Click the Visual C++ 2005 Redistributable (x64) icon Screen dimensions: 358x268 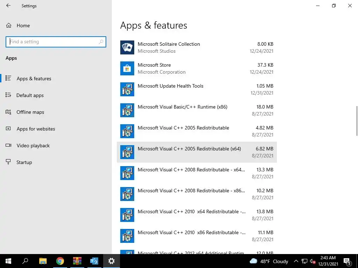[127, 152]
